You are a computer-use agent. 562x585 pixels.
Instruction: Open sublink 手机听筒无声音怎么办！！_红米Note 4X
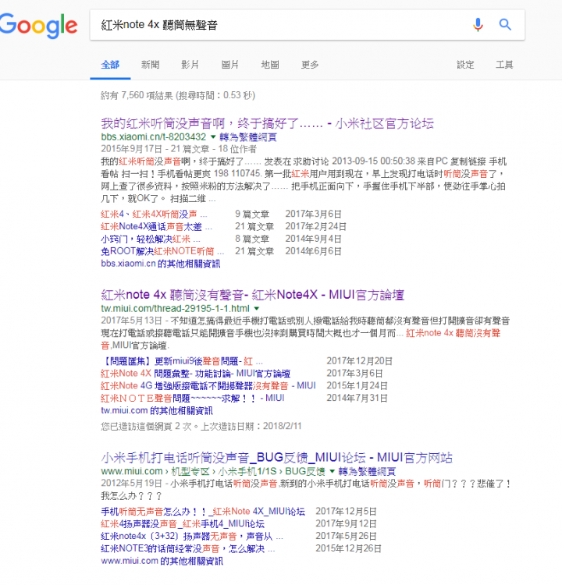point(203,512)
